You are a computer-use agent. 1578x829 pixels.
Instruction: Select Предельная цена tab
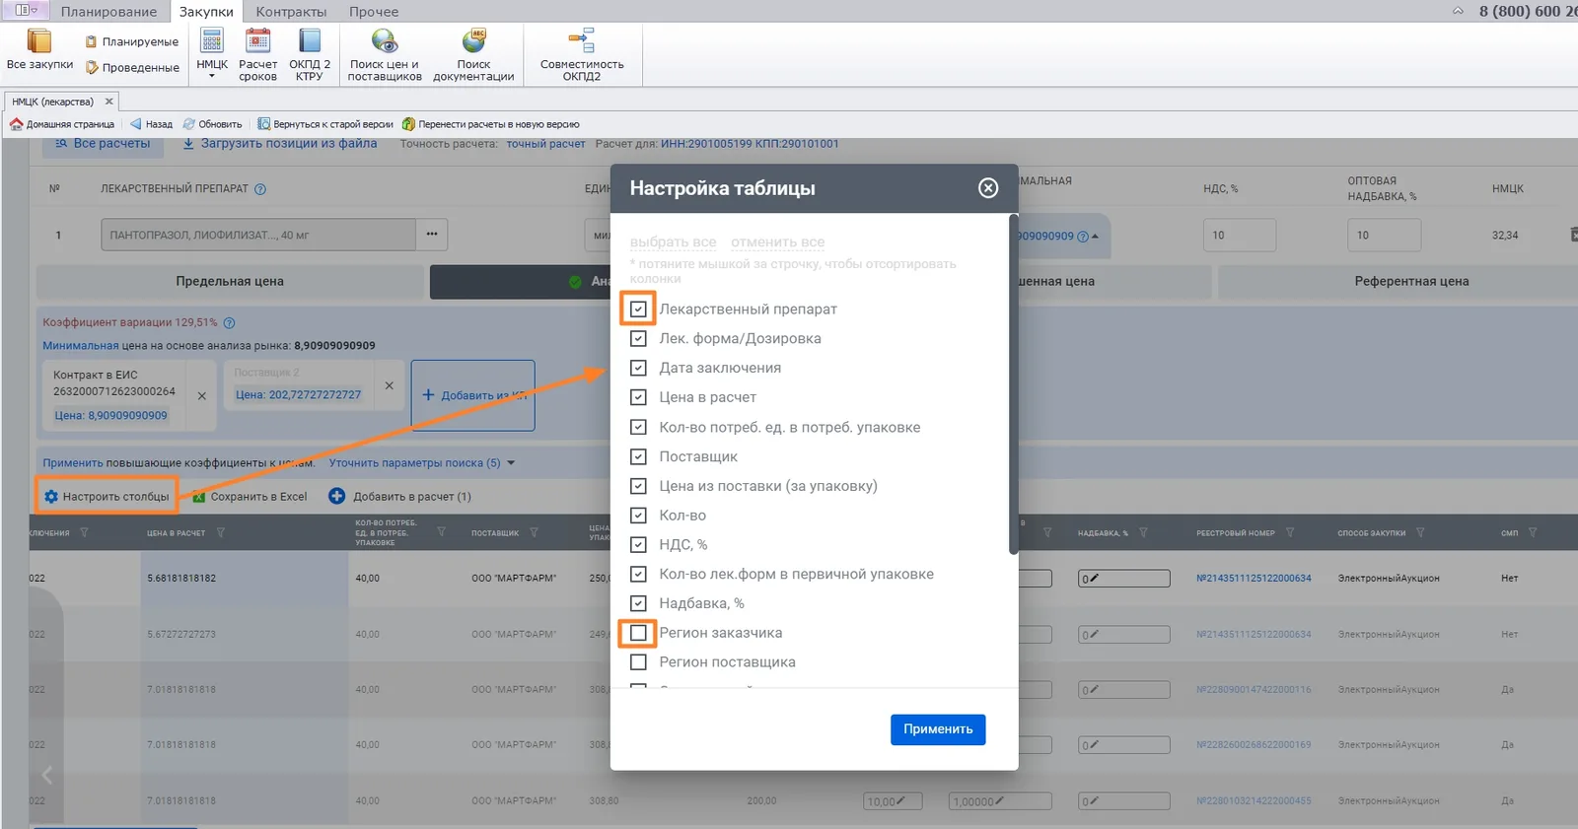(230, 281)
